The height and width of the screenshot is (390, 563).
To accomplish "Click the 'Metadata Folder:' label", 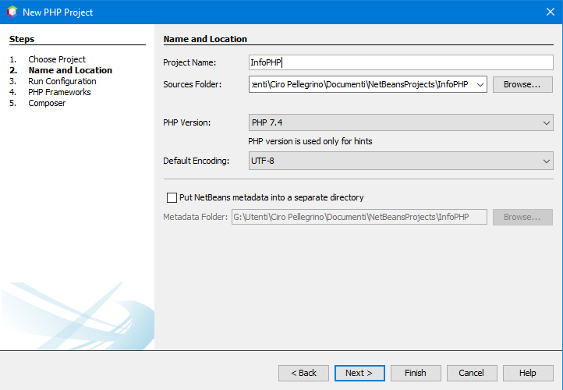I will coord(195,217).
